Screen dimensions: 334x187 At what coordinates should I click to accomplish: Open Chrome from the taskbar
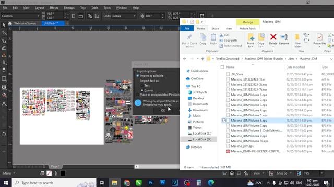pos(127,183)
